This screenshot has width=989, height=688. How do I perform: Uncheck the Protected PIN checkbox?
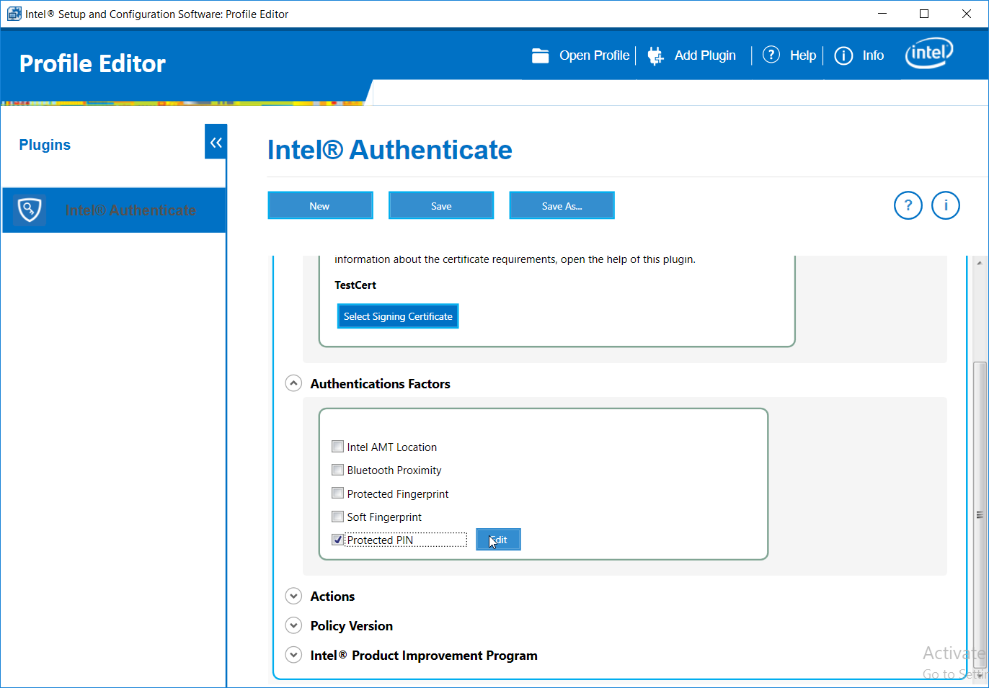click(x=337, y=539)
